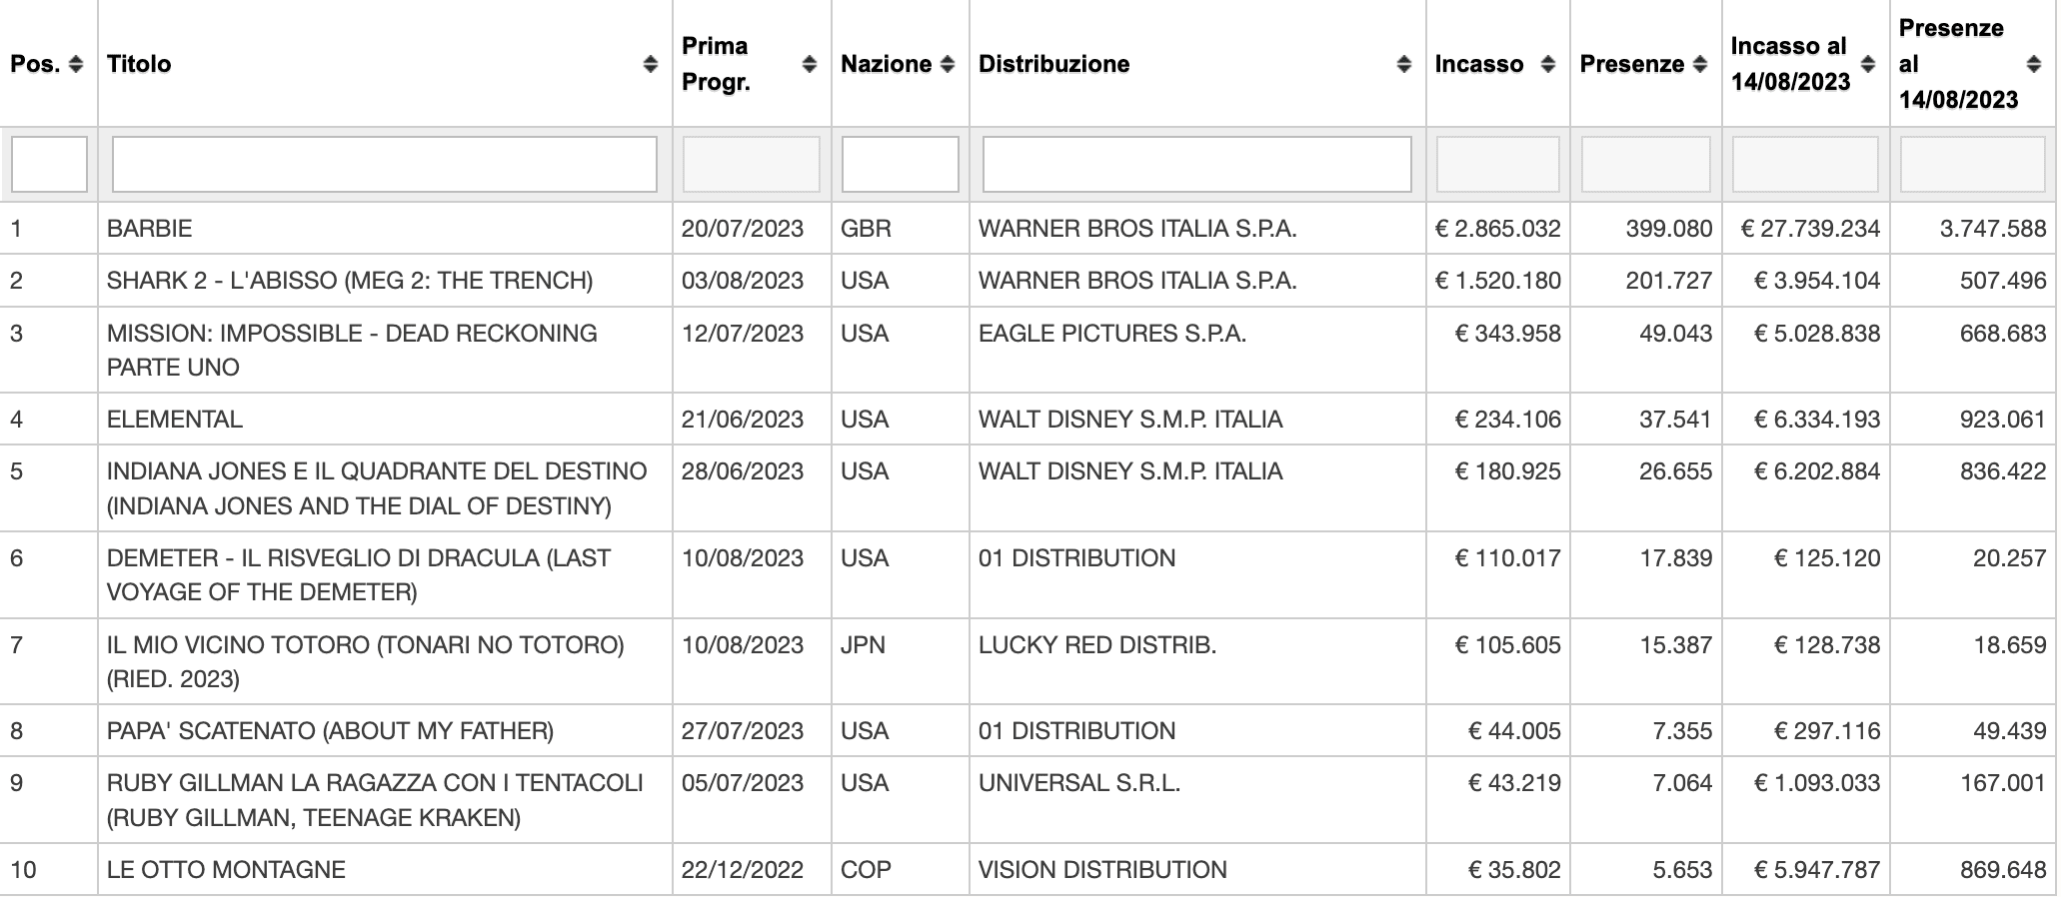Sort by Prima Progr. using its arrows

click(810, 64)
